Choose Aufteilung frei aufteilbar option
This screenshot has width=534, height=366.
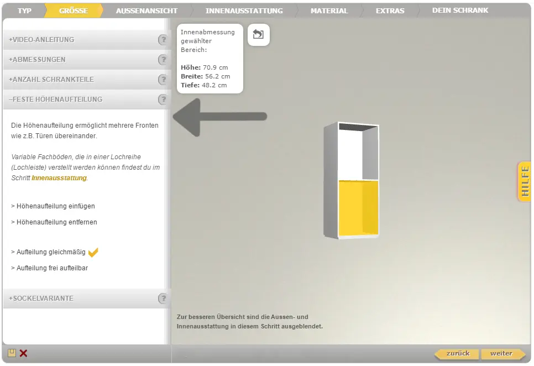pos(49,268)
